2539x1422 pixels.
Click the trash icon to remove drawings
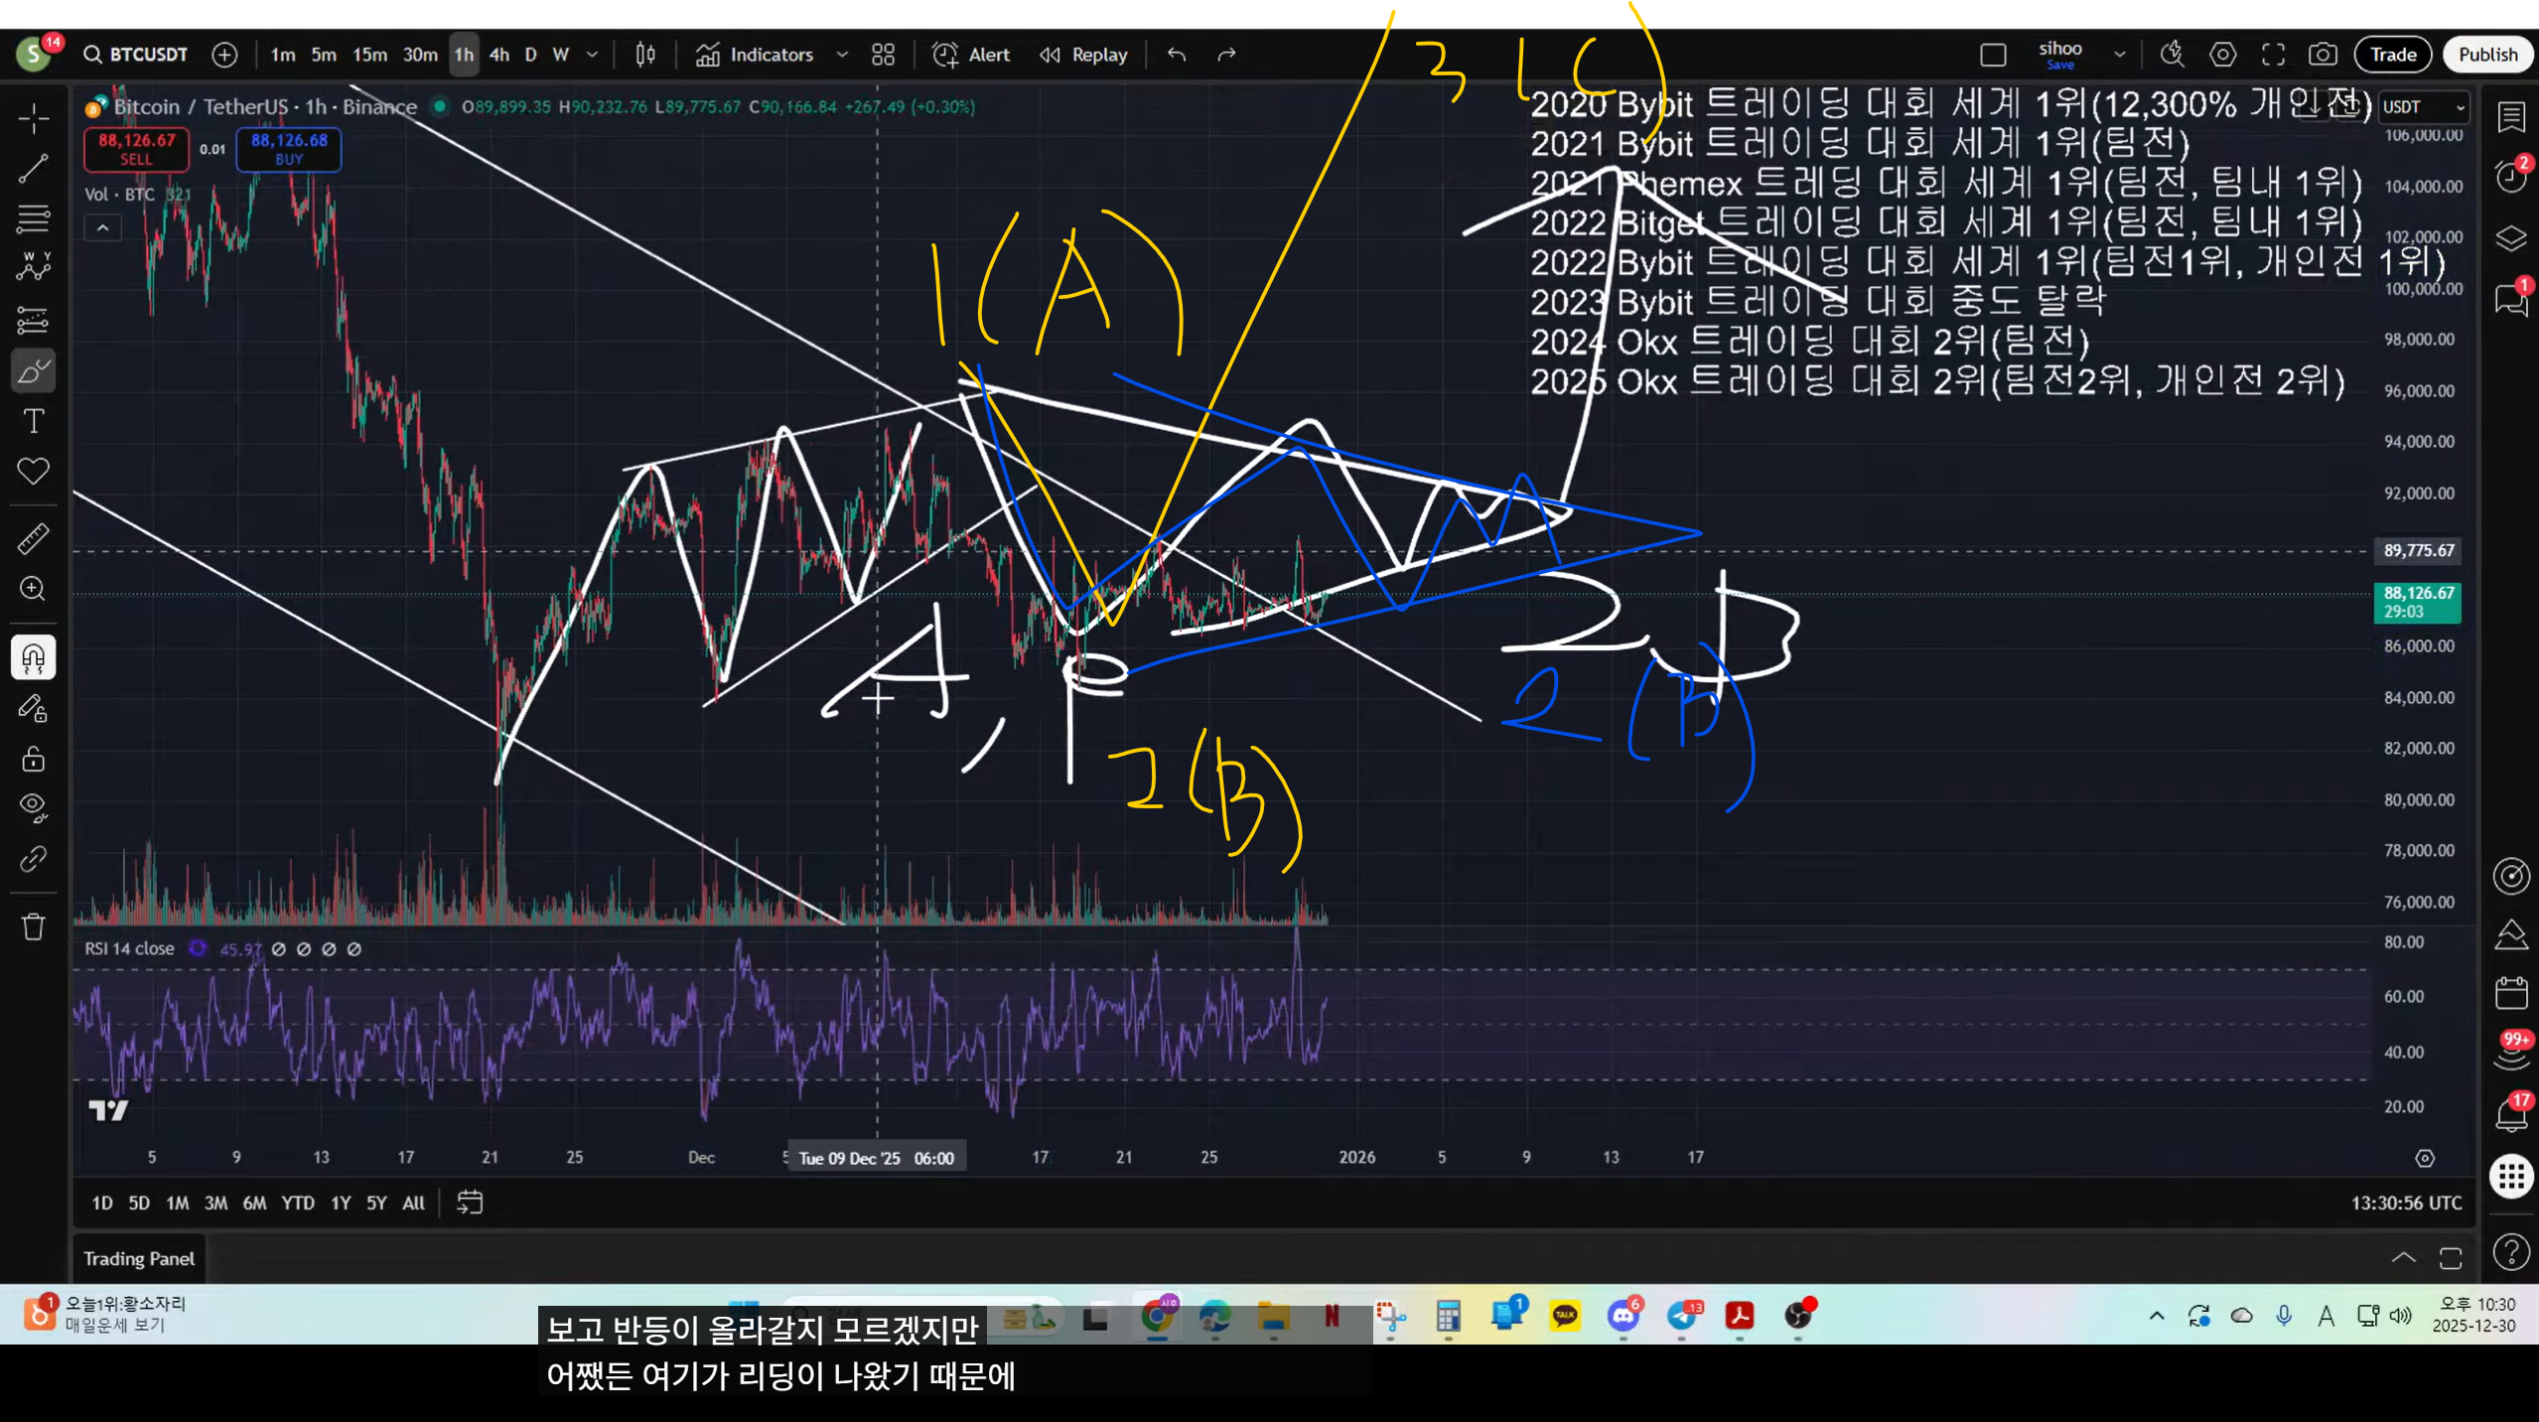33,926
